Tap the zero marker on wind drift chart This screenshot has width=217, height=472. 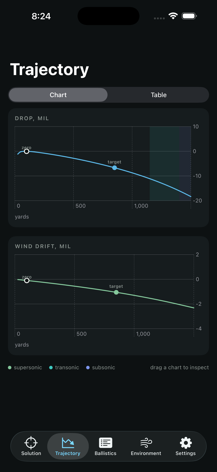tap(27, 281)
